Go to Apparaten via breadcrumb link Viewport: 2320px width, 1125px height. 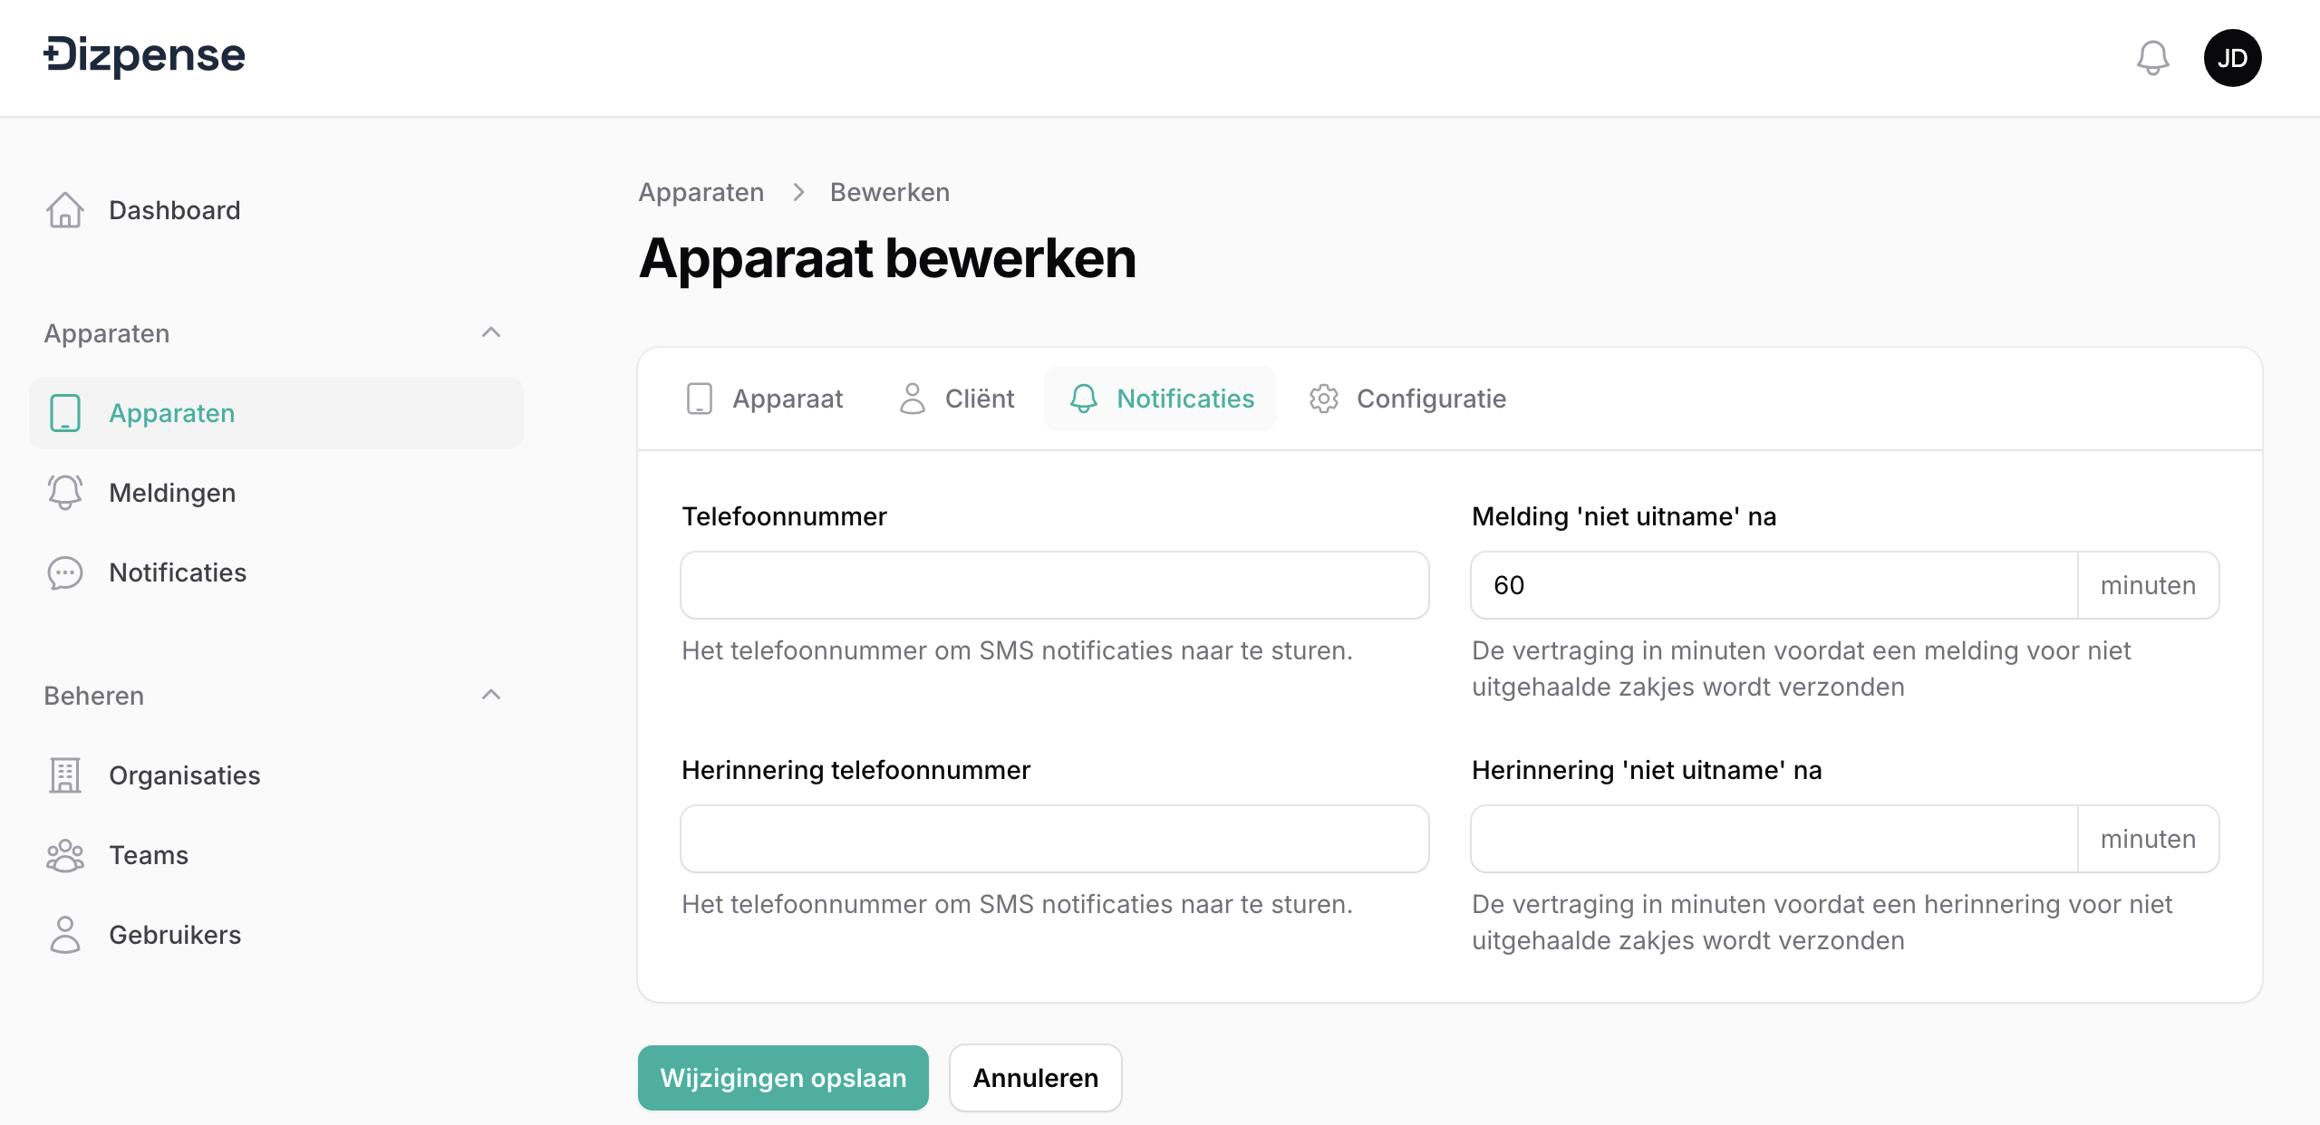pos(701,192)
